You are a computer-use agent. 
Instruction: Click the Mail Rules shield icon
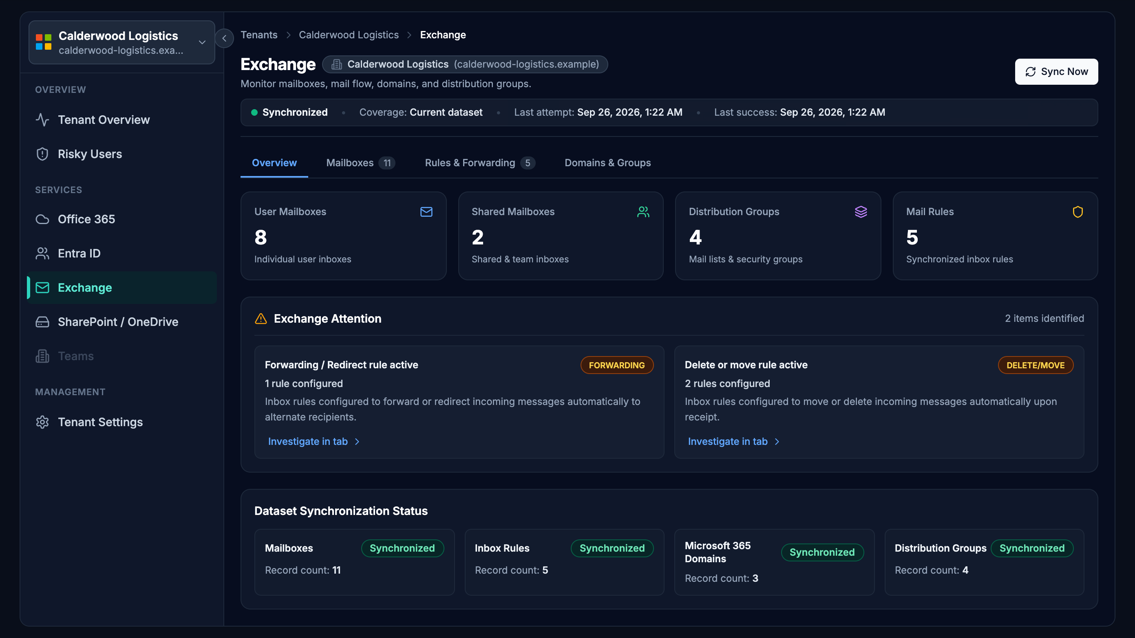(1078, 212)
